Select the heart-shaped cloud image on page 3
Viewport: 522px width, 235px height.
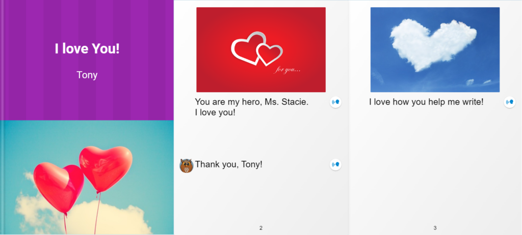click(x=435, y=49)
